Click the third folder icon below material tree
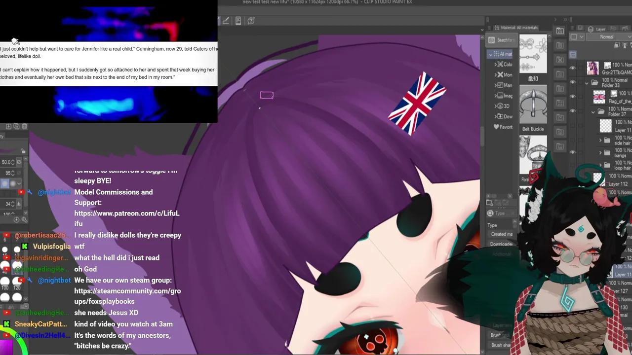The width and height of the screenshot is (632, 355). (x=506, y=203)
